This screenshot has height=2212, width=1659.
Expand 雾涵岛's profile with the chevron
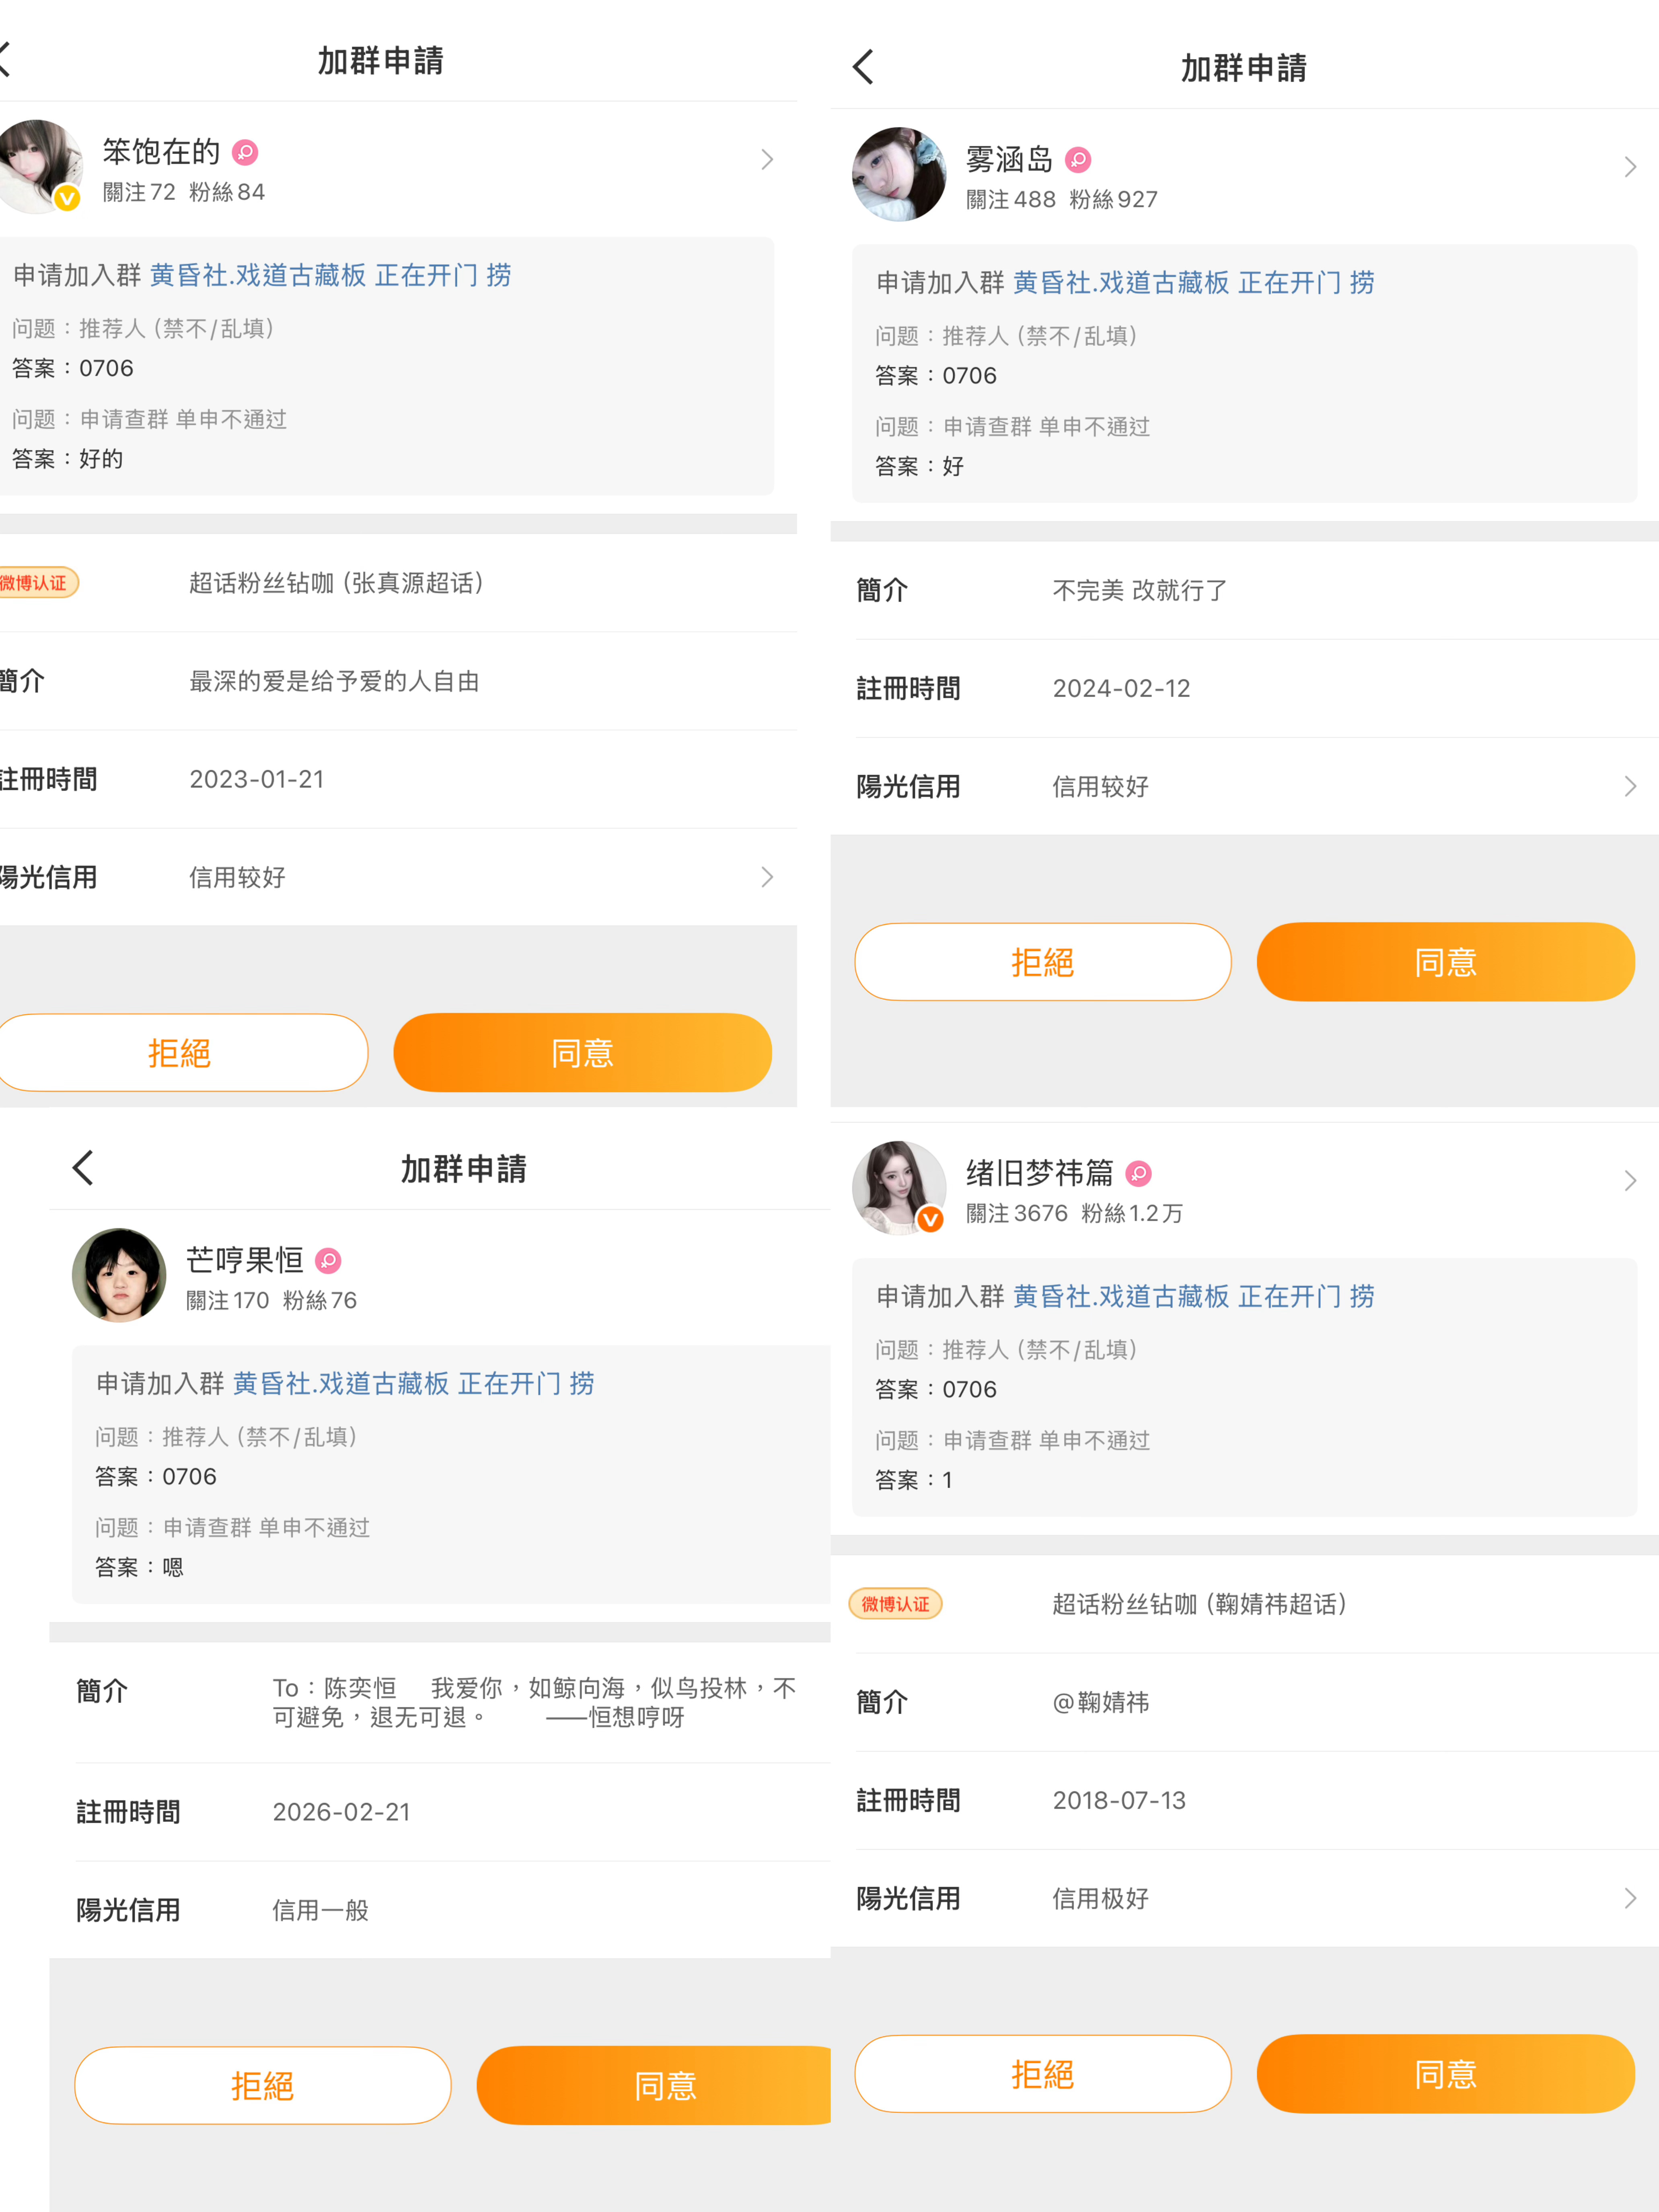pyautogui.click(x=1630, y=167)
